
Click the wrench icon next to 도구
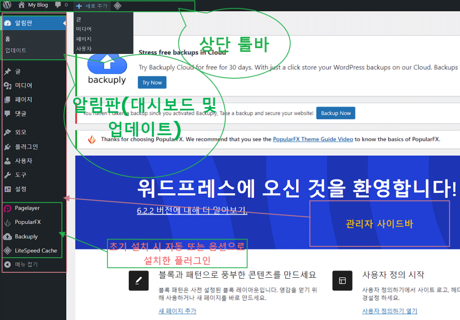(8, 175)
